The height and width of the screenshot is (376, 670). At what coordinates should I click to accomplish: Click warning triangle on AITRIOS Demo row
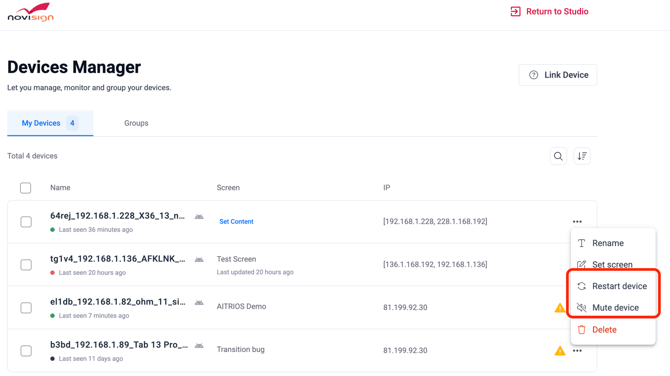tap(559, 308)
